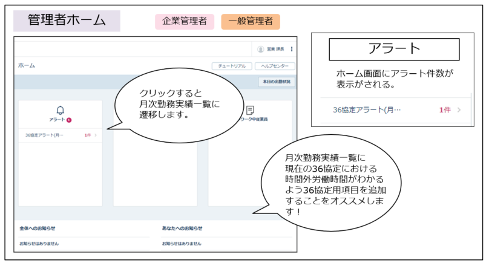This screenshot has height=266, width=489.
Task: Open 36協定アラート row in home card
Action: tap(61, 135)
